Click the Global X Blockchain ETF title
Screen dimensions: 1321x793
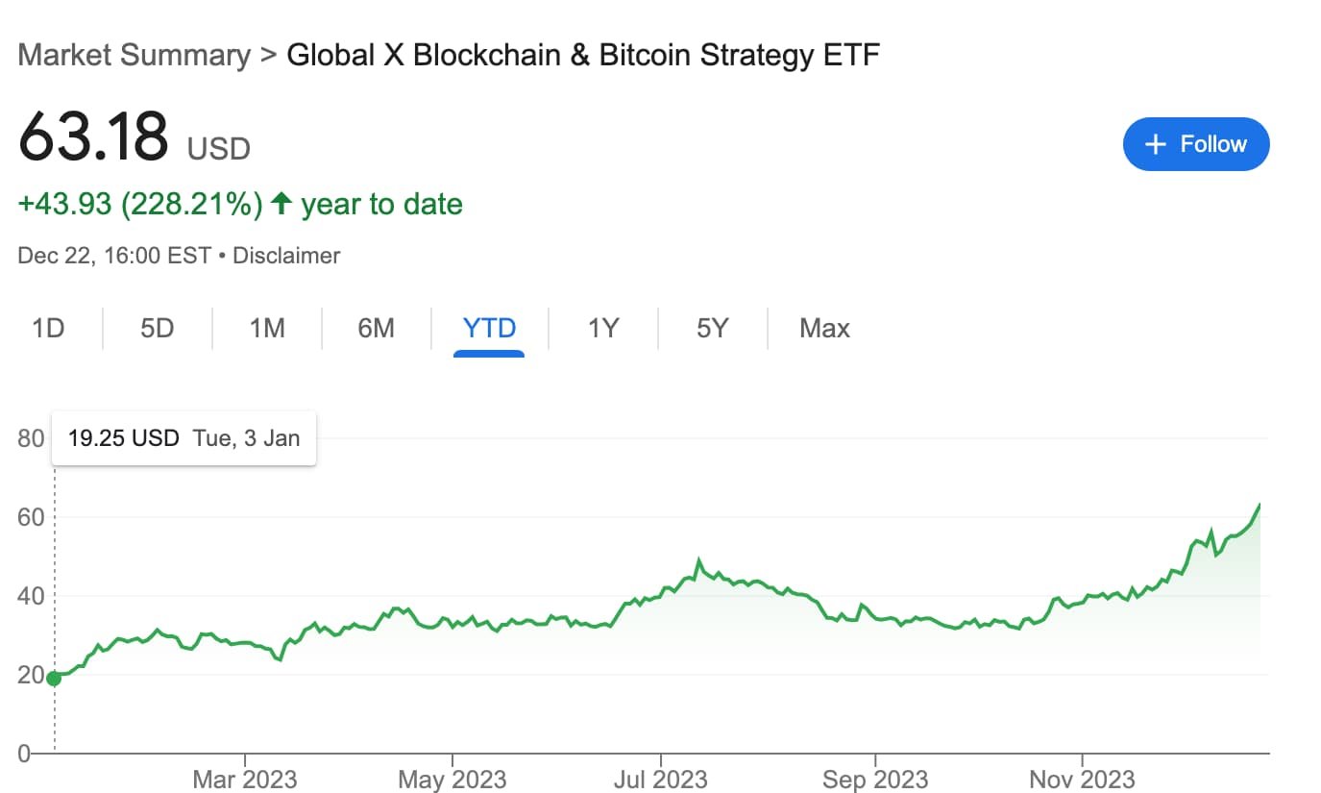(583, 54)
